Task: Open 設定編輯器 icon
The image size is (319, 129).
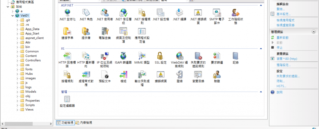Action: point(67,99)
